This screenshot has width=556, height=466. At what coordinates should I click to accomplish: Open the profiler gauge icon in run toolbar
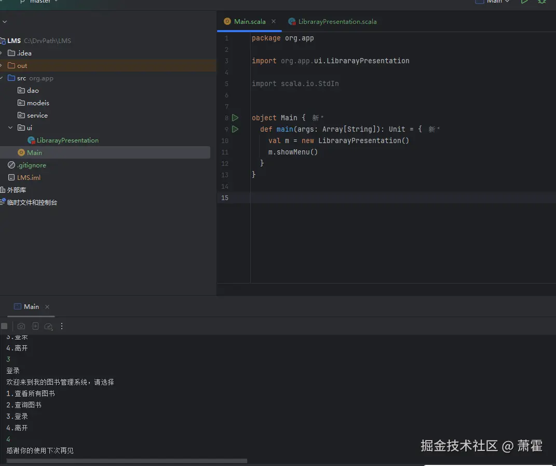click(x=48, y=326)
